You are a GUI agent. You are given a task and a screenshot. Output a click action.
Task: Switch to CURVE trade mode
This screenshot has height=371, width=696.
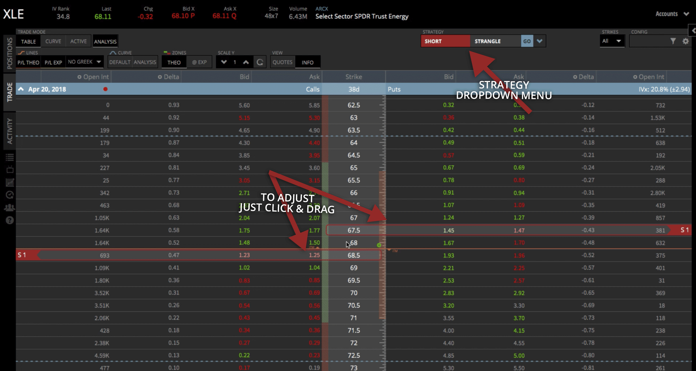click(x=53, y=41)
